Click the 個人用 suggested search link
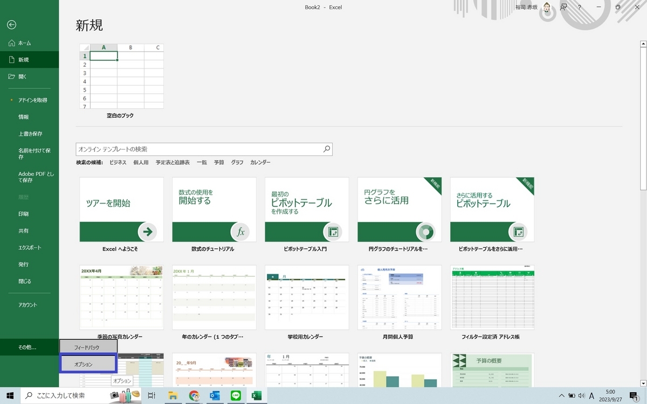 pos(141,162)
